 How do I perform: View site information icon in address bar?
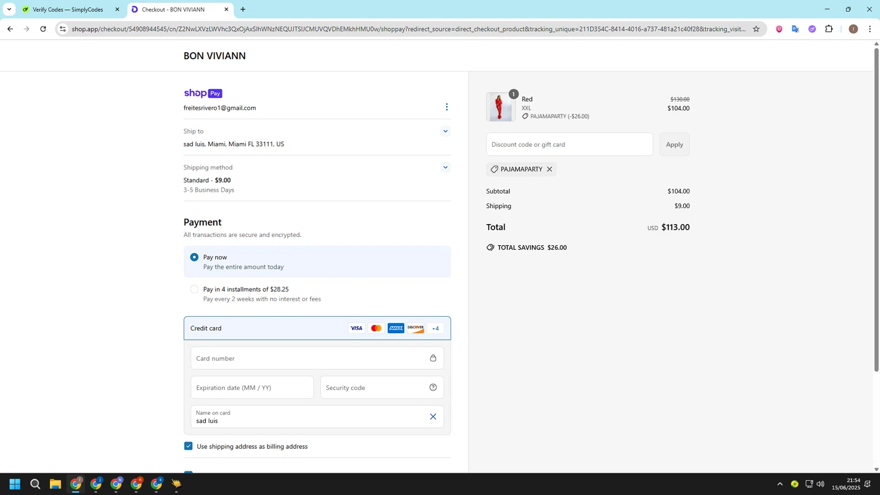click(63, 29)
